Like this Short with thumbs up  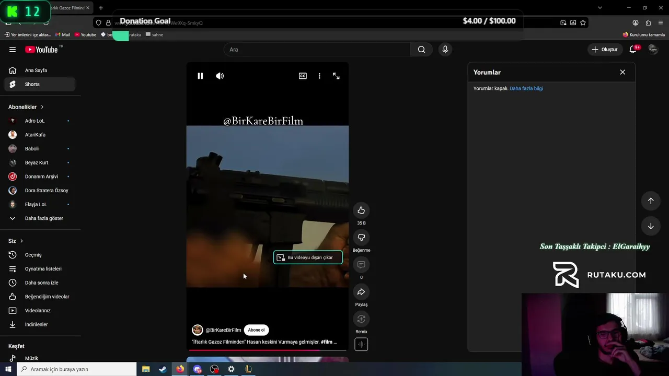pos(361,210)
